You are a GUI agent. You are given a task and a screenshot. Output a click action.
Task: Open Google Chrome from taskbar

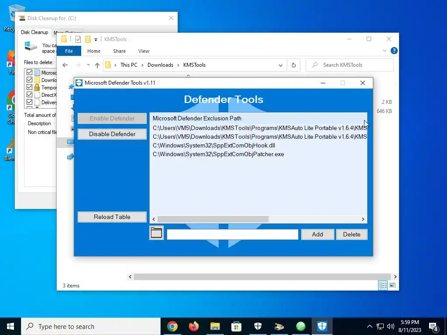coord(172,326)
